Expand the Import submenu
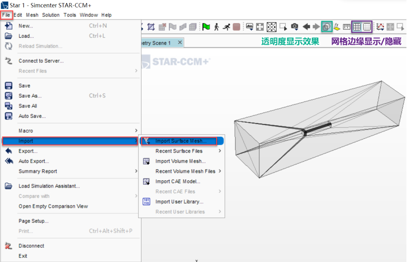 coord(70,141)
